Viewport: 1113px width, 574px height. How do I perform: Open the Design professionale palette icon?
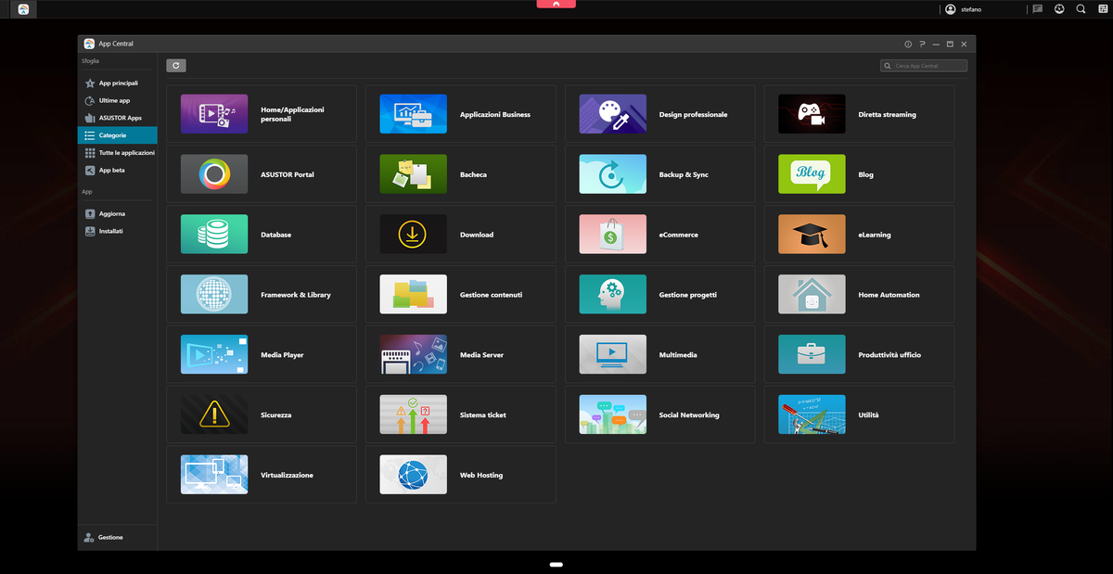(x=612, y=114)
